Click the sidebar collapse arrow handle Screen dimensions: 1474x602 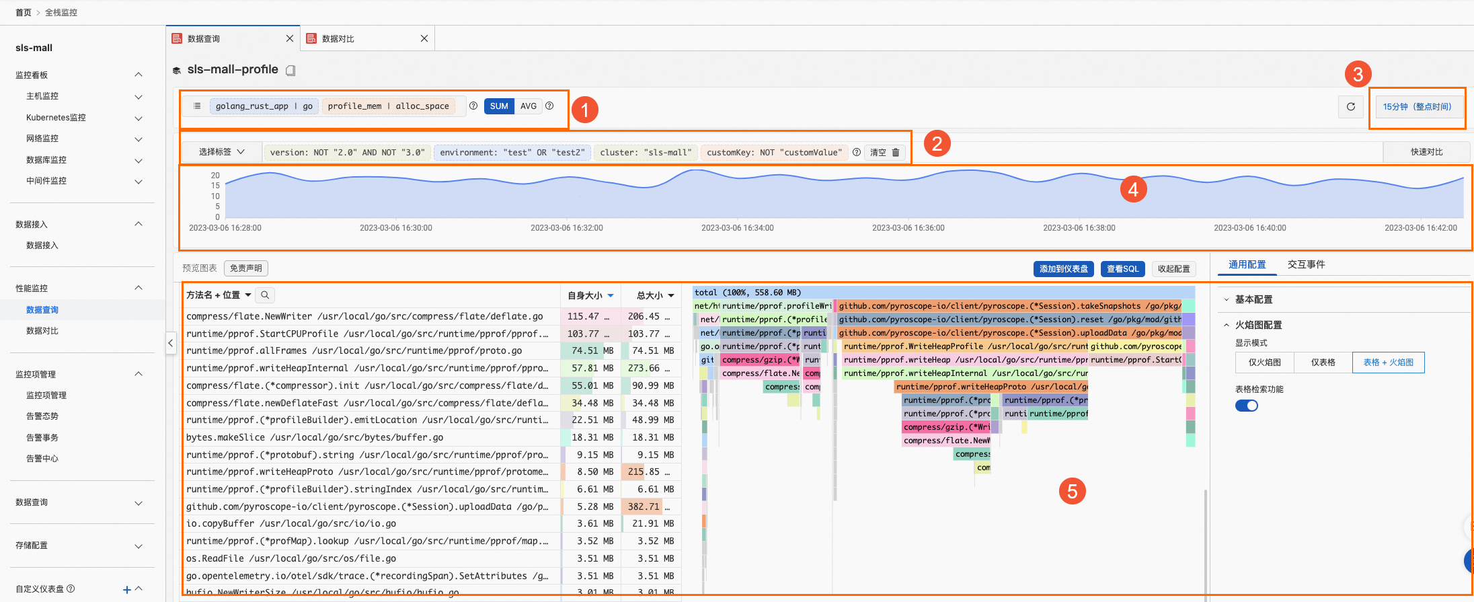click(x=171, y=343)
